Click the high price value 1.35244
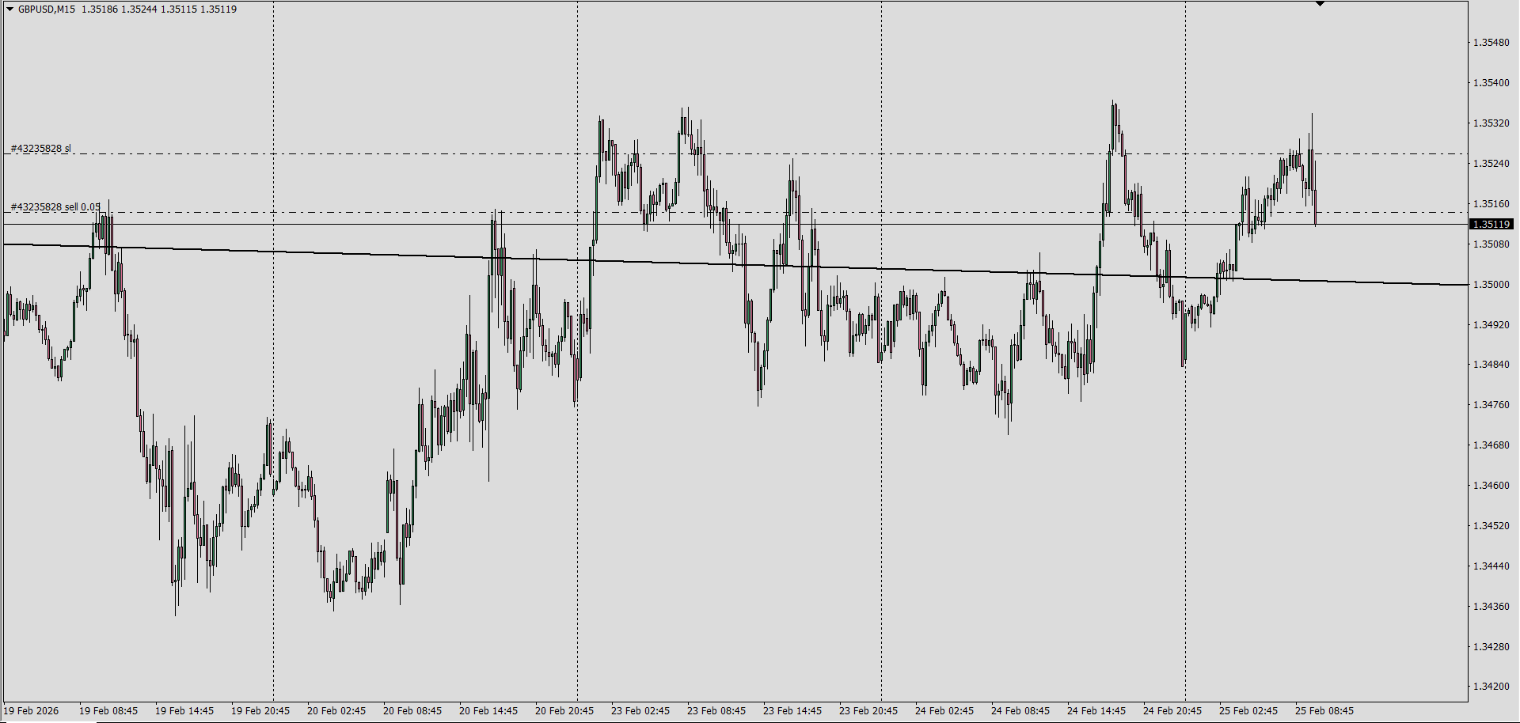 click(x=139, y=9)
